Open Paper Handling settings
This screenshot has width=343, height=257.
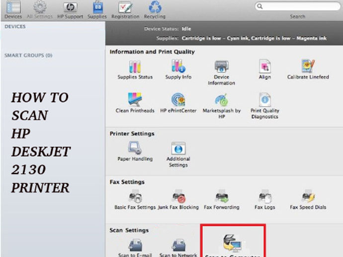(135, 151)
